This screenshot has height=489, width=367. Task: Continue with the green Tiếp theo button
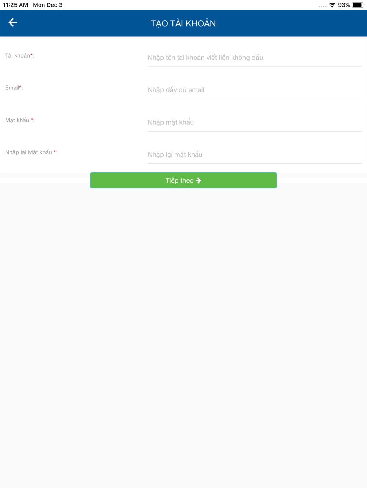point(183,180)
